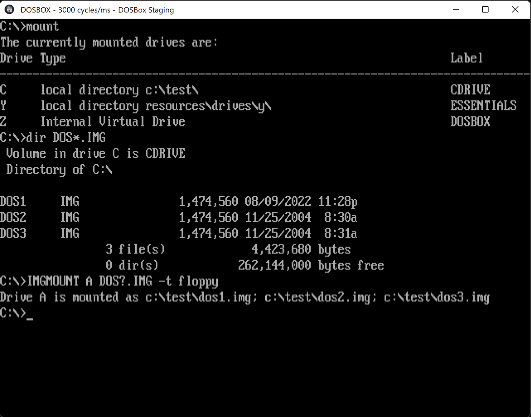Click the ESSENTIALS drive label
Image resolution: width=531 pixels, height=417 pixels.
click(x=483, y=106)
